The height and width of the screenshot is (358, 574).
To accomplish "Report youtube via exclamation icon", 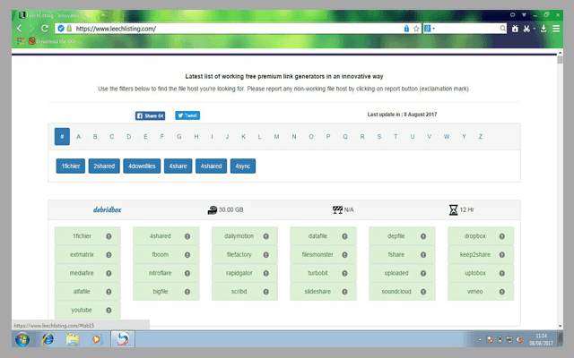I will click(109, 311).
